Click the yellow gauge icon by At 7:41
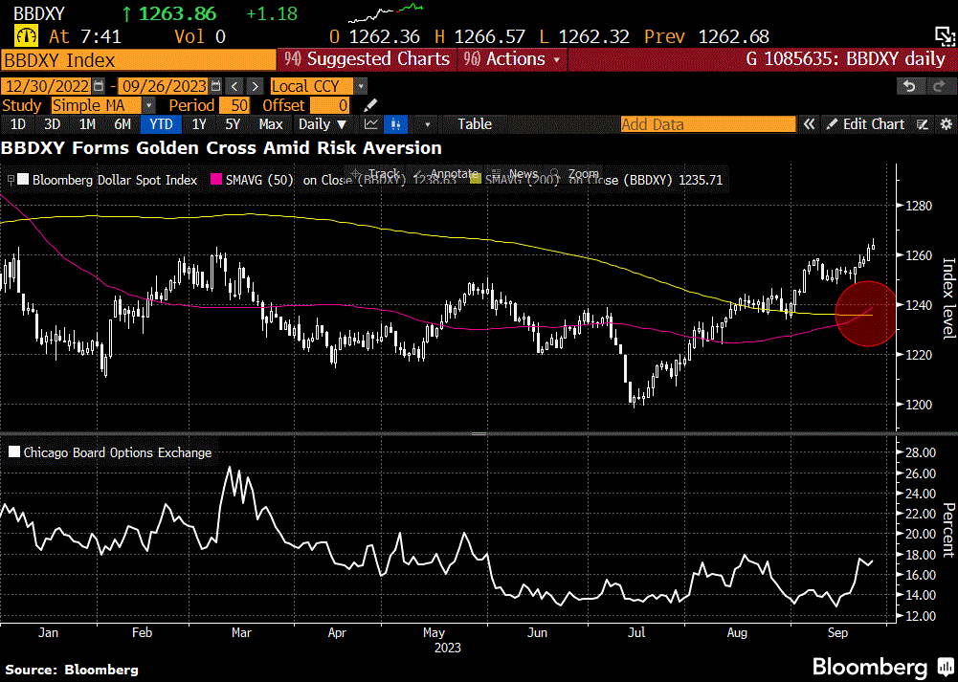The image size is (958, 682). 25,36
